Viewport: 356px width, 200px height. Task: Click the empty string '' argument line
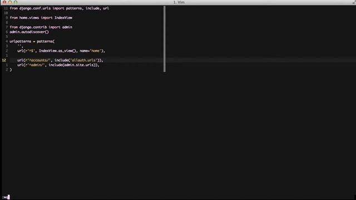(20, 46)
